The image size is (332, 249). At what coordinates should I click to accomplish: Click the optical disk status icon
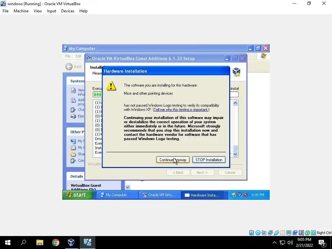click(258, 233)
